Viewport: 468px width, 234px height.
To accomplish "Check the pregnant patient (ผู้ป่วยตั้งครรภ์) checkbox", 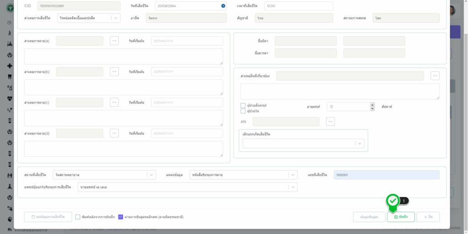I will coord(243,106).
